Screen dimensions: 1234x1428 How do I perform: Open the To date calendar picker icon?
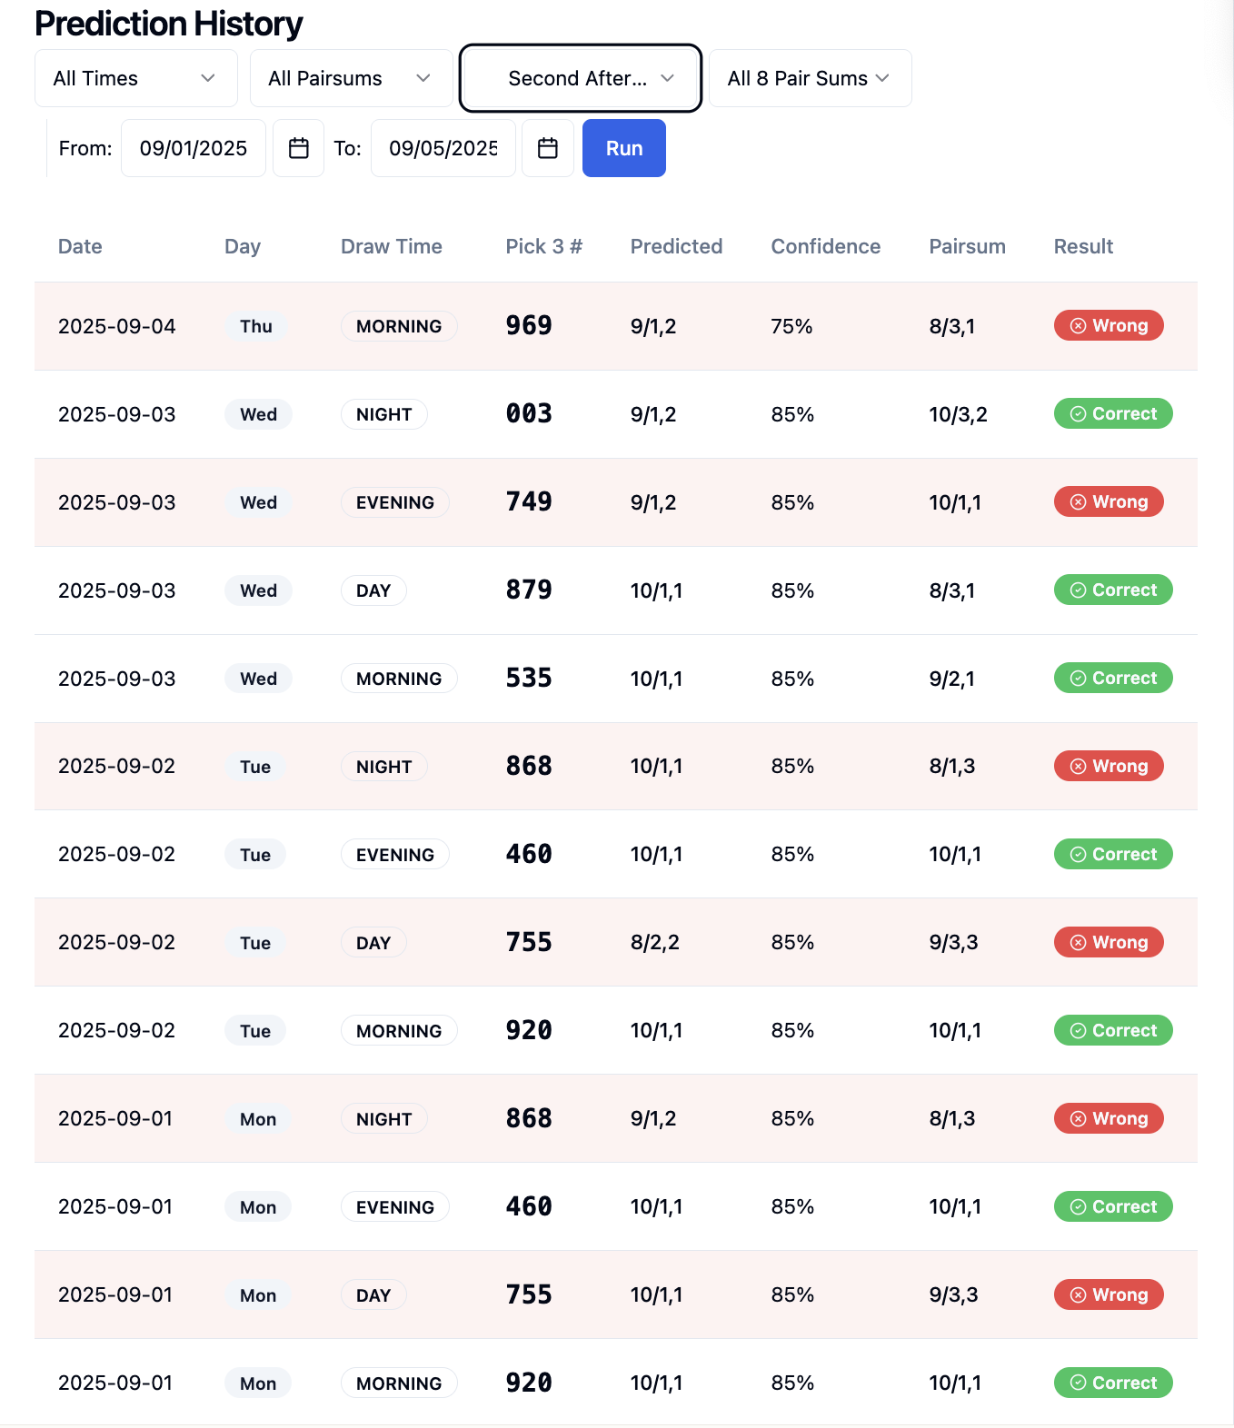click(x=547, y=148)
